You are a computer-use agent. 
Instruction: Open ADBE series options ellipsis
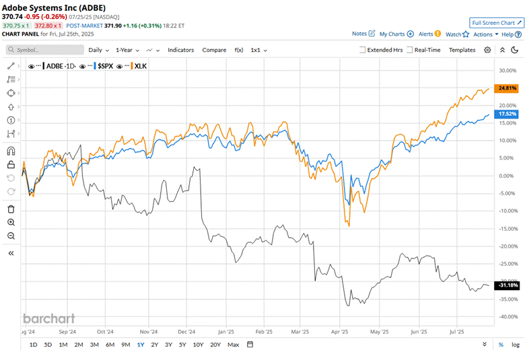click(x=38, y=66)
